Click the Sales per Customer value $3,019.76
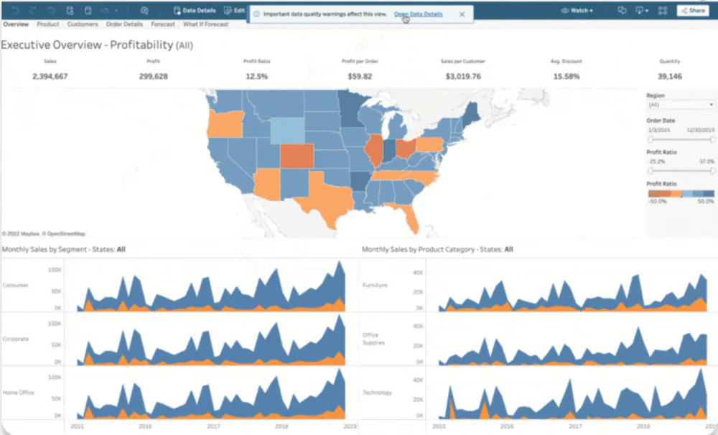This screenshot has width=718, height=435. pyautogui.click(x=463, y=77)
